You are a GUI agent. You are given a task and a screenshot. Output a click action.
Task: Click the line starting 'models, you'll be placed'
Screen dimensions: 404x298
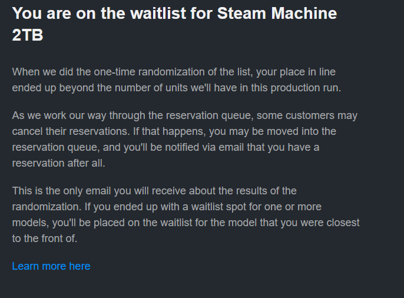click(186, 223)
